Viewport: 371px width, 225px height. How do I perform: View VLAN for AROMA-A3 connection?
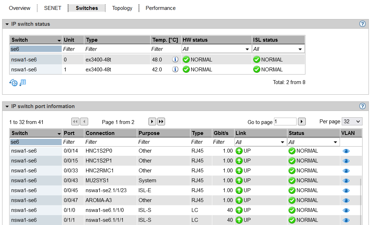pos(346,200)
